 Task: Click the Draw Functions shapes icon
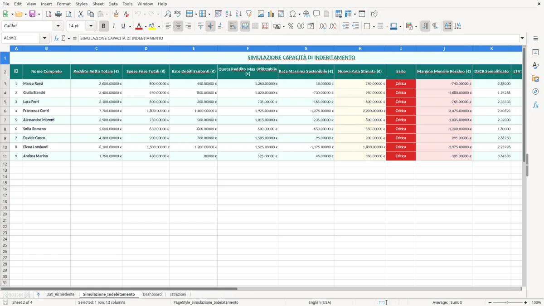point(374,14)
